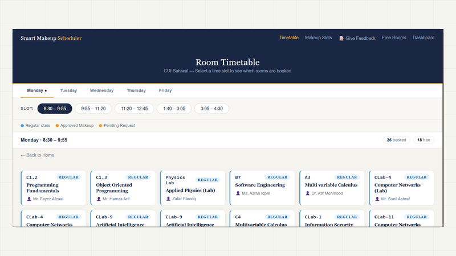Select the 1:40 – 3:05 slot
Image resolution: width=456 pixels, height=256 pixels.
pyautogui.click(x=174, y=109)
